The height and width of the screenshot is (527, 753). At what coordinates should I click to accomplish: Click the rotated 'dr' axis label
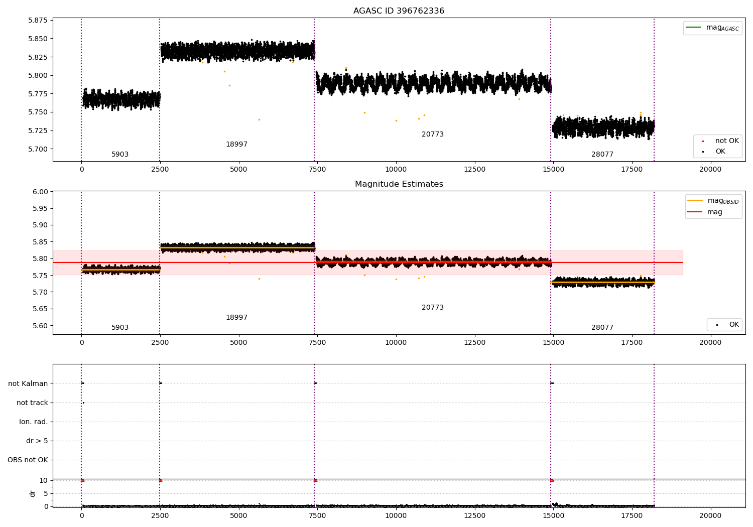click(x=33, y=493)
